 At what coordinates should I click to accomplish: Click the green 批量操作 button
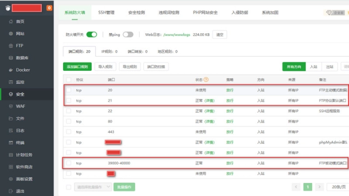(124, 187)
